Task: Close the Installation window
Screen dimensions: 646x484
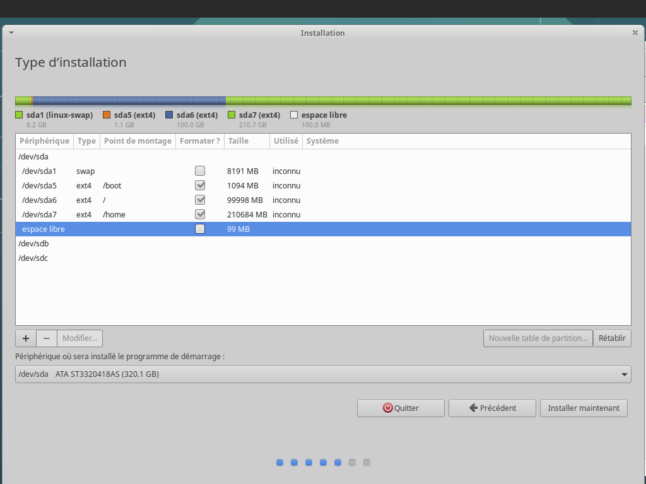Action: coord(635,33)
